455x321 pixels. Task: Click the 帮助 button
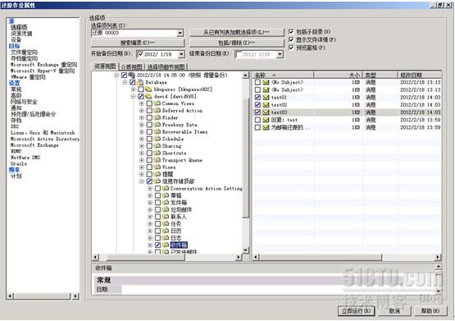(430, 311)
